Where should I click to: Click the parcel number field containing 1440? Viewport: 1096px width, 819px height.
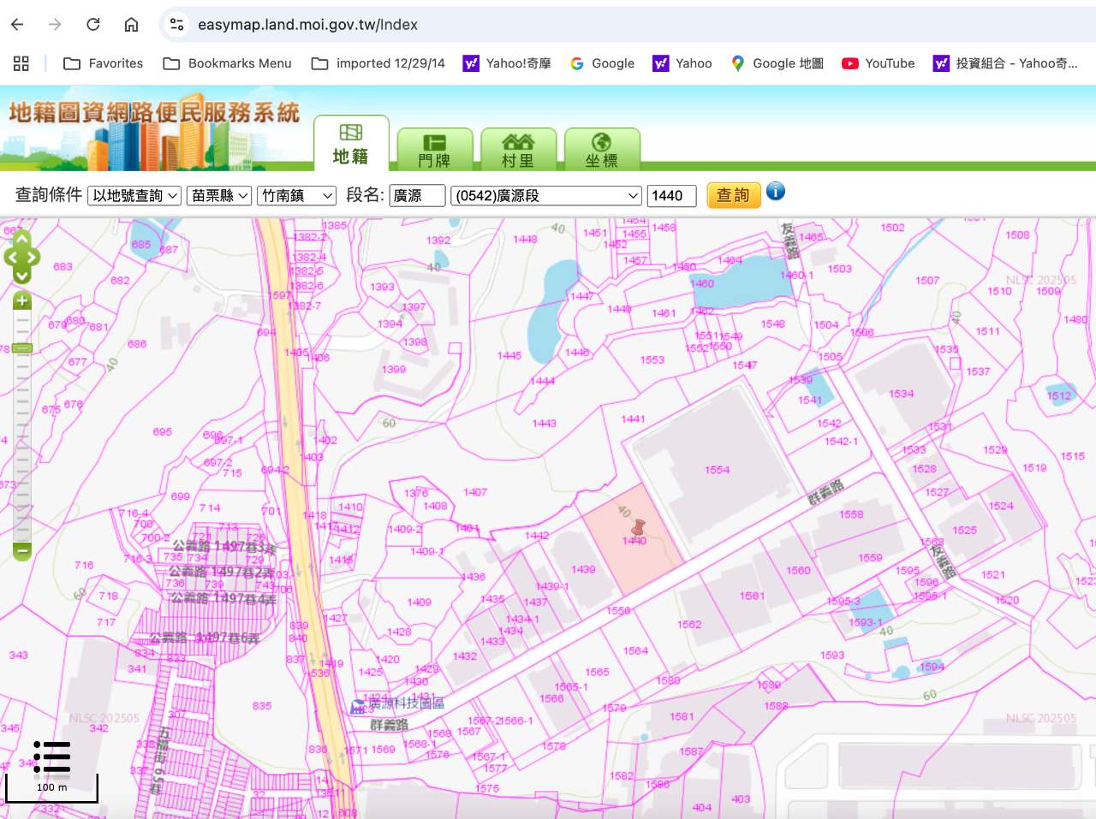point(671,196)
